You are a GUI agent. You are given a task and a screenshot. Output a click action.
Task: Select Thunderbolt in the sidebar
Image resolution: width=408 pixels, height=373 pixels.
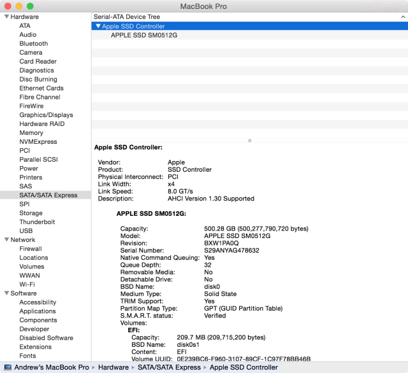[x=37, y=222]
